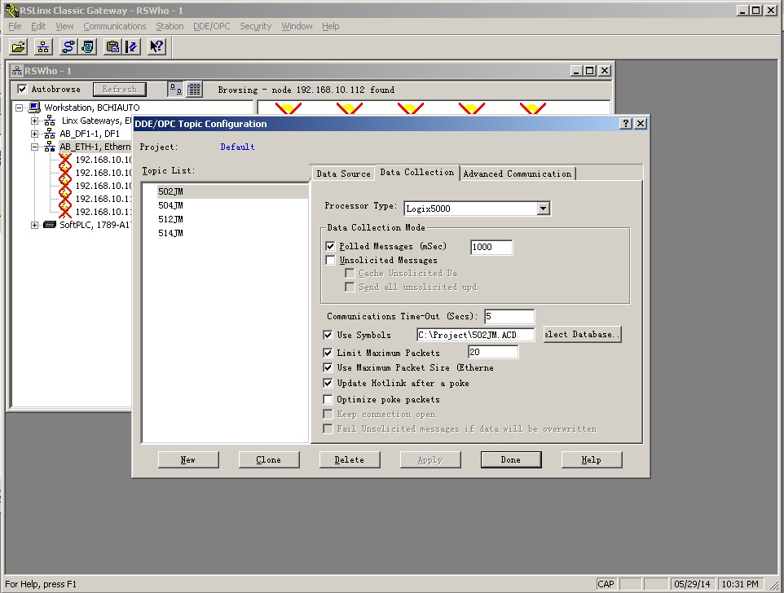Click the Driver Diagnostics toolbar icon
Viewport: 784px width, 593px height.
tap(88, 47)
